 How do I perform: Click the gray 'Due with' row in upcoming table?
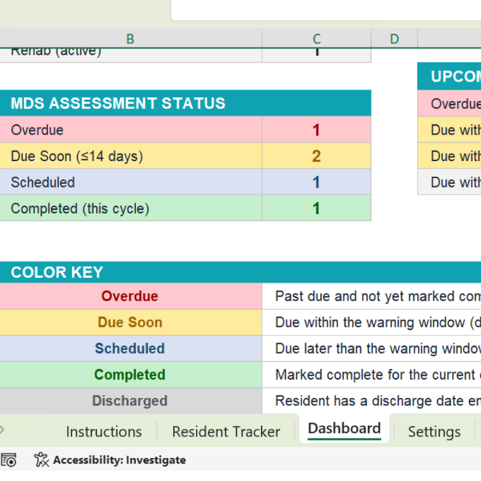click(x=449, y=182)
